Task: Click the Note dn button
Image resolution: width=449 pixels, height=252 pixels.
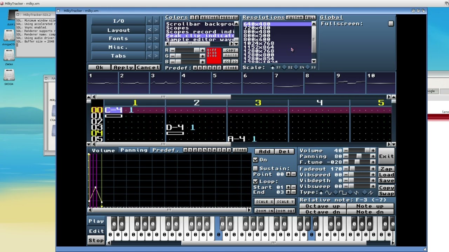Action: [x=370, y=212]
